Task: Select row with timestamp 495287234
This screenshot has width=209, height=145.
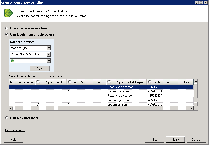Action: [101, 91]
